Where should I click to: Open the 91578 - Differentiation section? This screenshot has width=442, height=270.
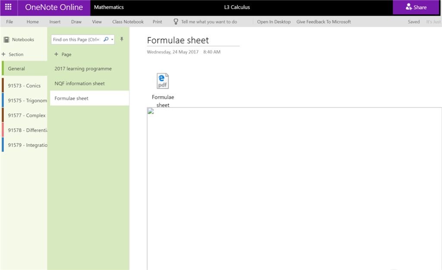tap(25, 130)
